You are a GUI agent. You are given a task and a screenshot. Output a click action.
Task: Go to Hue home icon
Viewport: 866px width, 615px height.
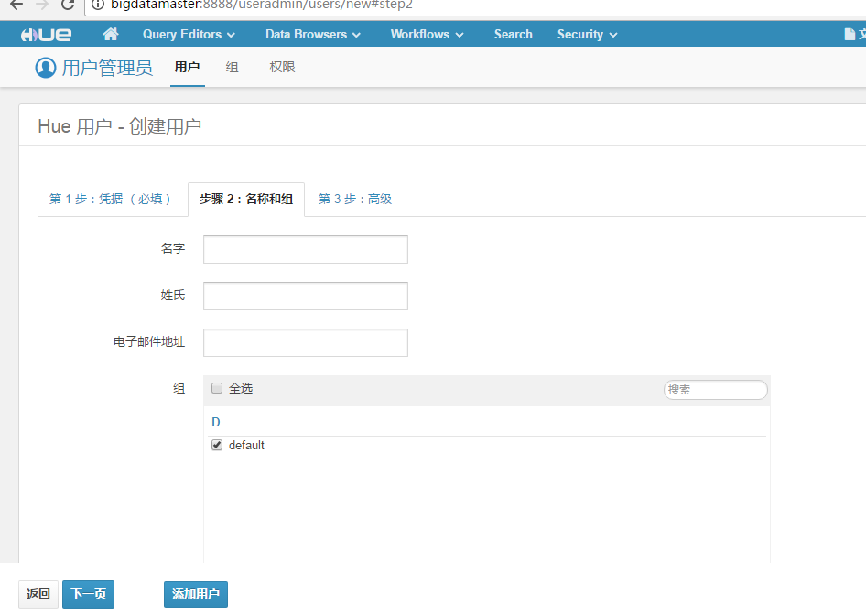pos(111,34)
